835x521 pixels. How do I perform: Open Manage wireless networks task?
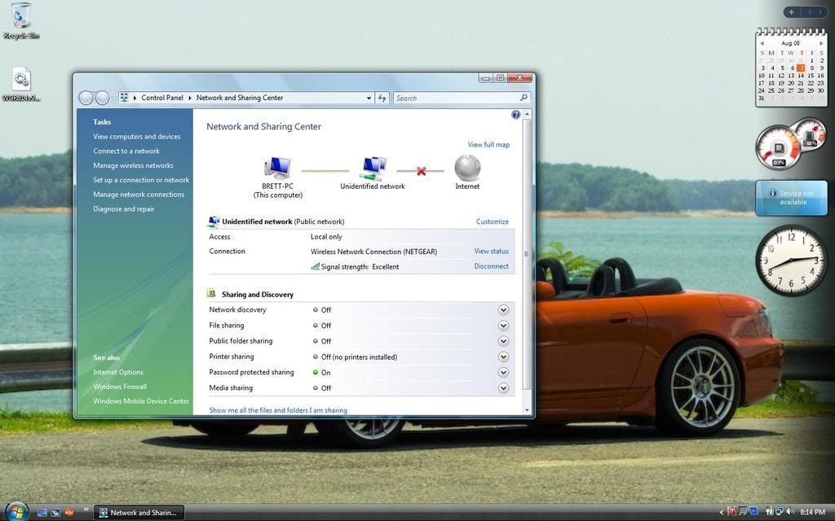[x=133, y=165]
